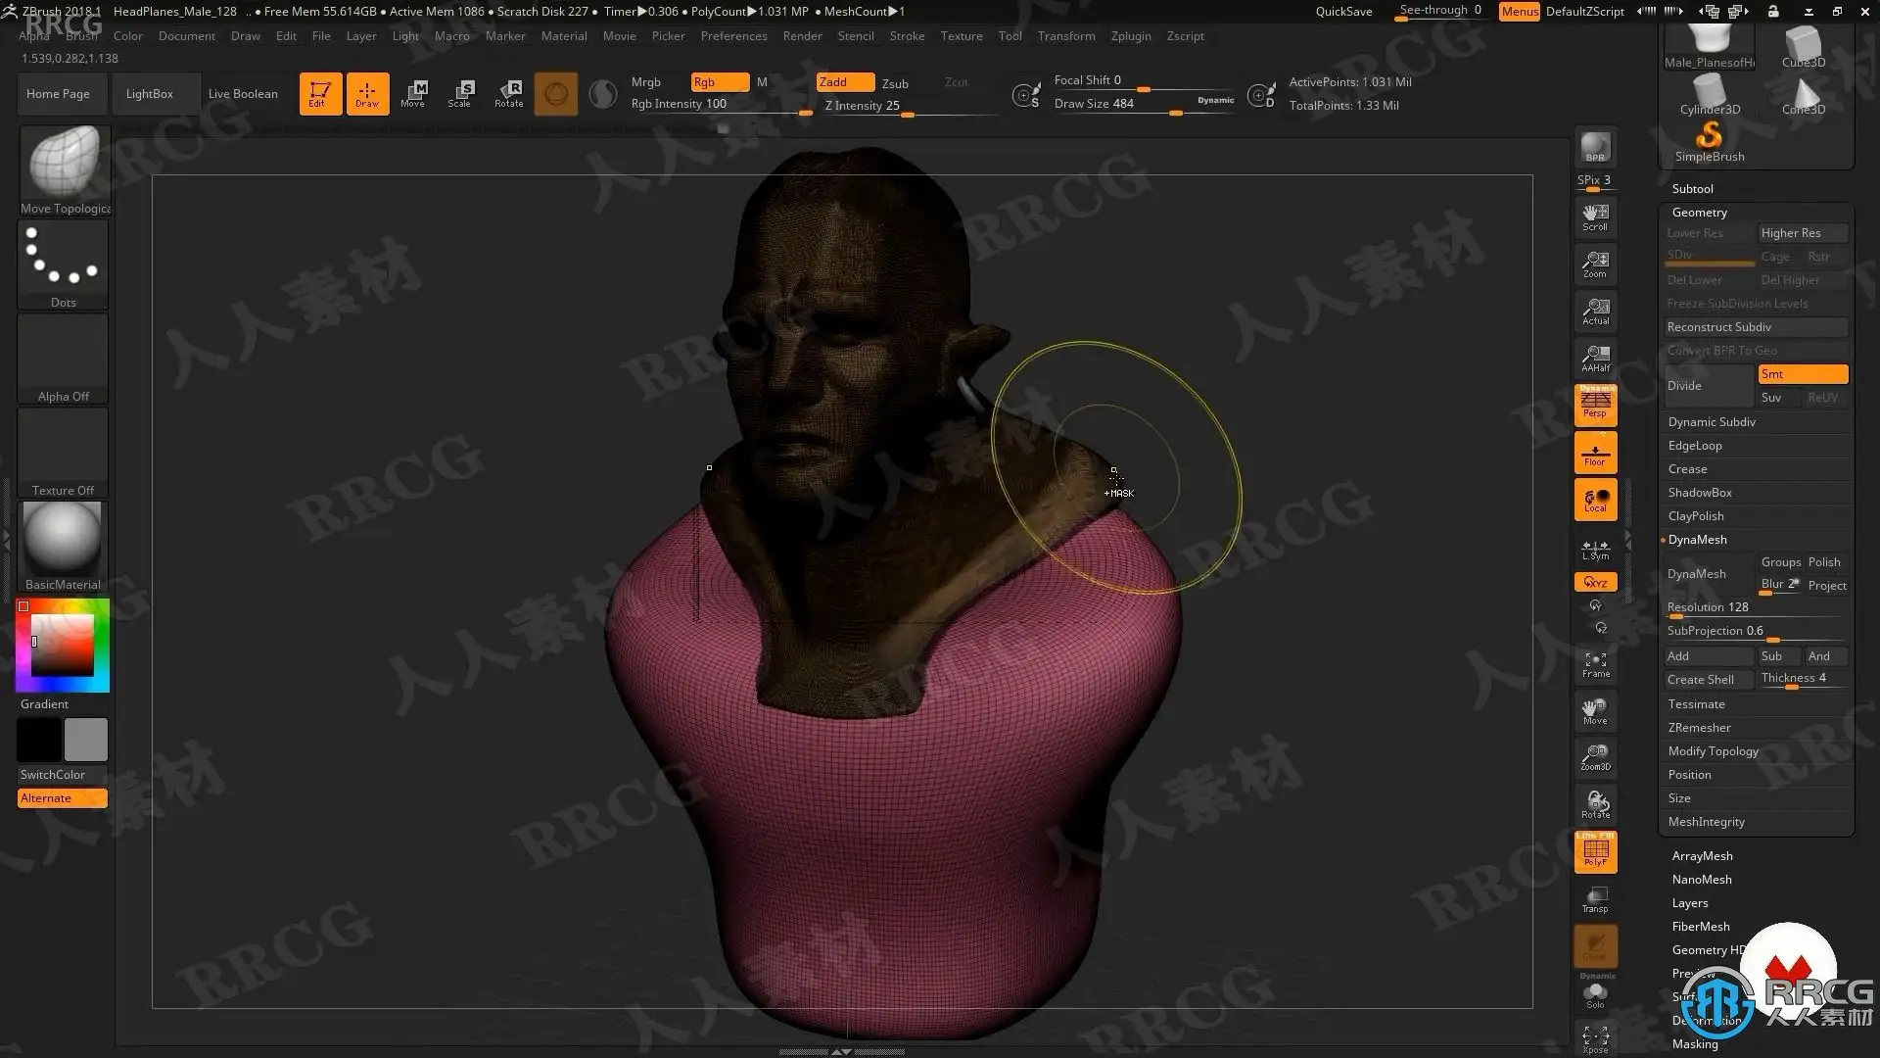Select the Draw mode icon

click(x=367, y=94)
